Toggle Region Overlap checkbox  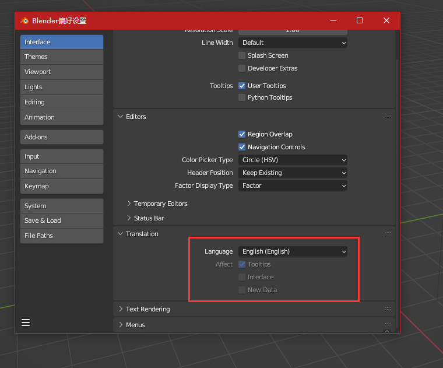[242, 134]
